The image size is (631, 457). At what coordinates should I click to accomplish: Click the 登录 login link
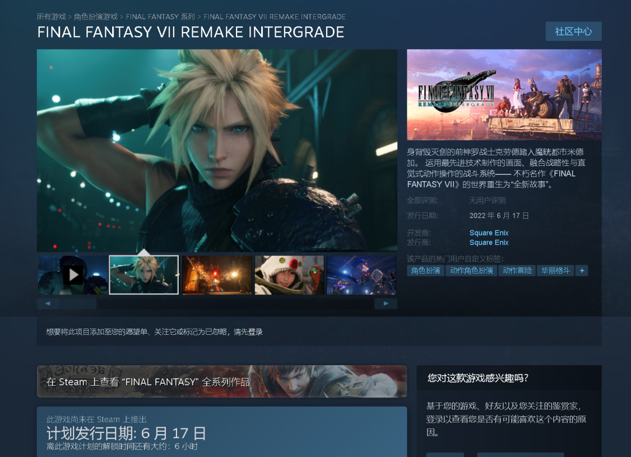click(x=255, y=332)
